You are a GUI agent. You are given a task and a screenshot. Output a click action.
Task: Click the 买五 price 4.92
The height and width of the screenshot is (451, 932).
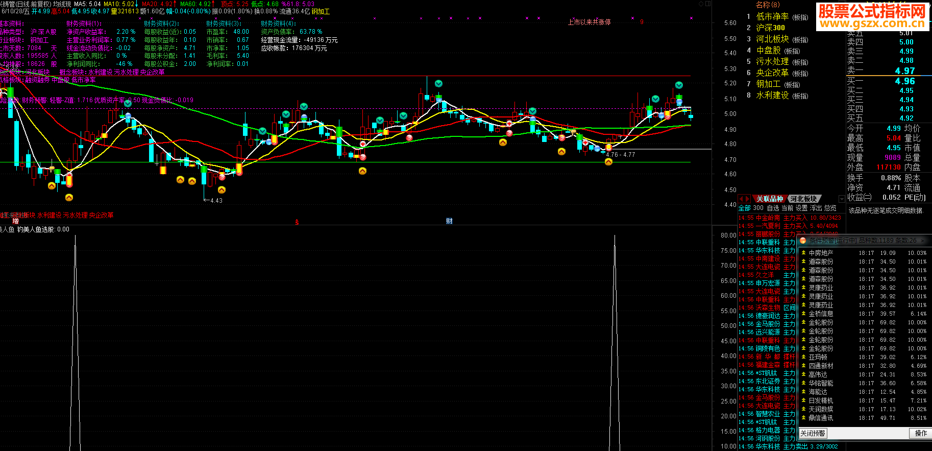906,118
